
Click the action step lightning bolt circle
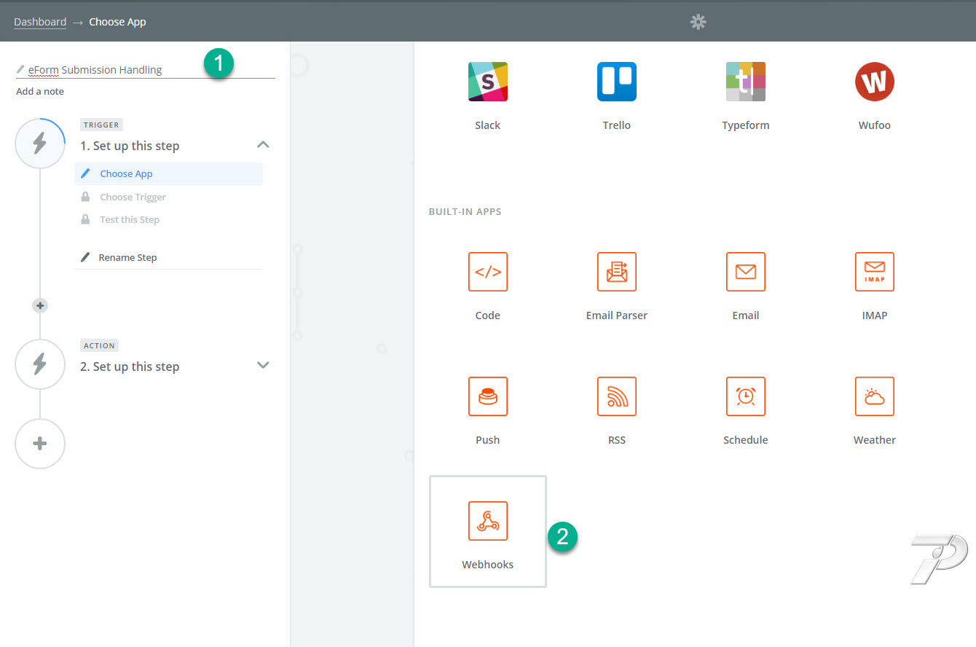(40, 364)
